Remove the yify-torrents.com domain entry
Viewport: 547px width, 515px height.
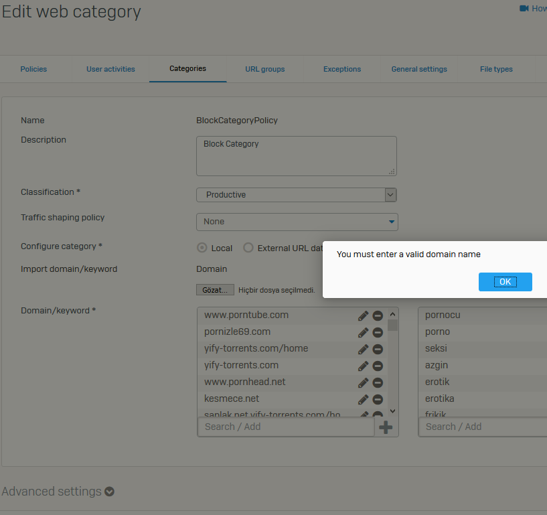[378, 366]
